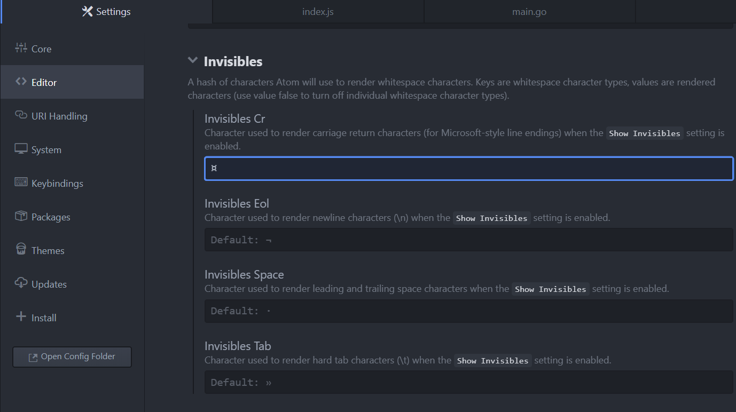The width and height of the screenshot is (736, 412).
Task: Click the Open Config Folder button
Action: (72, 356)
